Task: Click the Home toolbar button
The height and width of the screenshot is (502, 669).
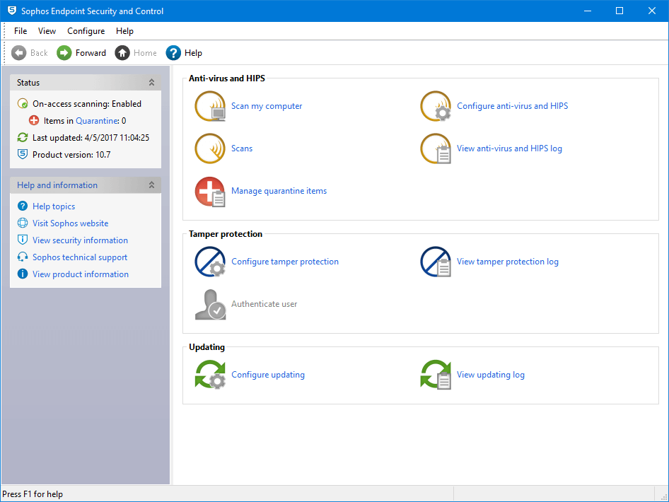Action: (x=136, y=52)
